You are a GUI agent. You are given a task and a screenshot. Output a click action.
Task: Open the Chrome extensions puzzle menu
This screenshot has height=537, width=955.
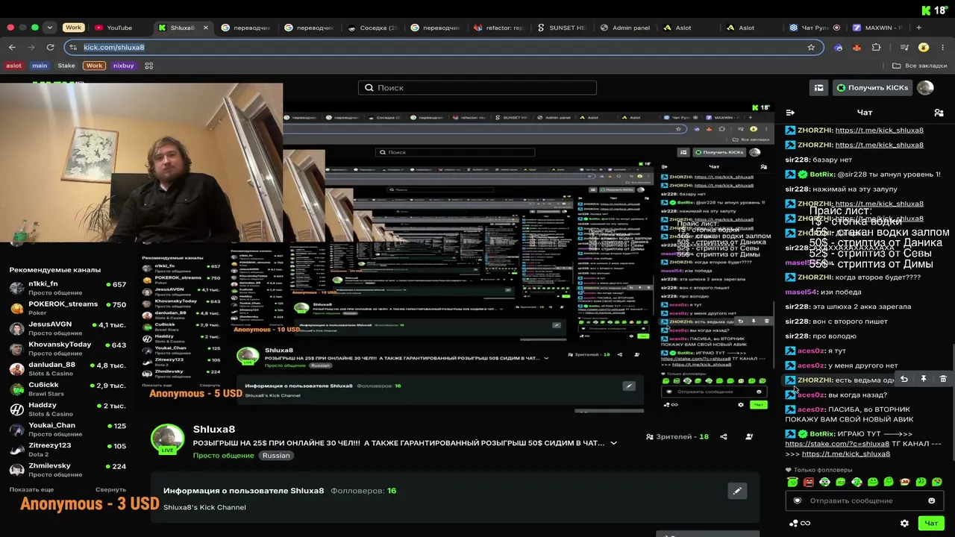coord(876,47)
